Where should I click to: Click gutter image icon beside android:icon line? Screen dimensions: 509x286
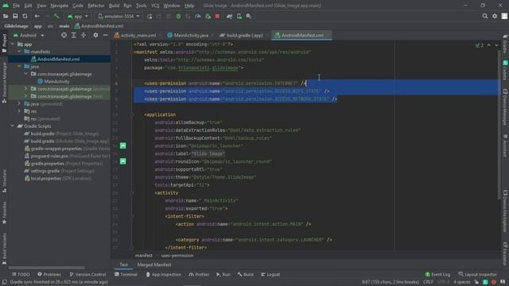[123, 145]
